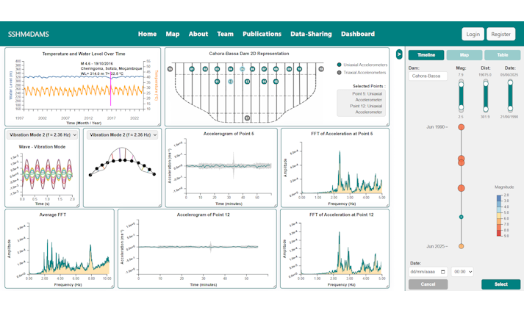Select the Jun 2025 yellow event marker

461,246
